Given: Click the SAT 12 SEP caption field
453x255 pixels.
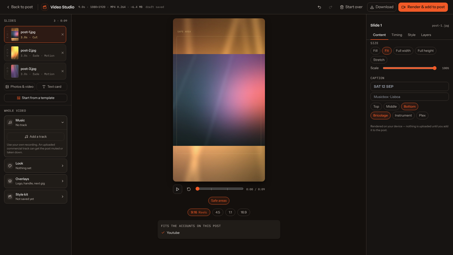Looking at the screenshot, I should [410, 86].
